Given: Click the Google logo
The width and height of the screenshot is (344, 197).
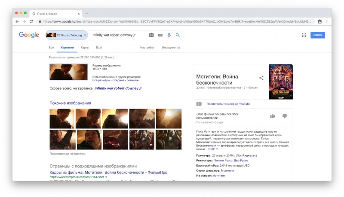Looking at the screenshot, I should coord(29,35).
